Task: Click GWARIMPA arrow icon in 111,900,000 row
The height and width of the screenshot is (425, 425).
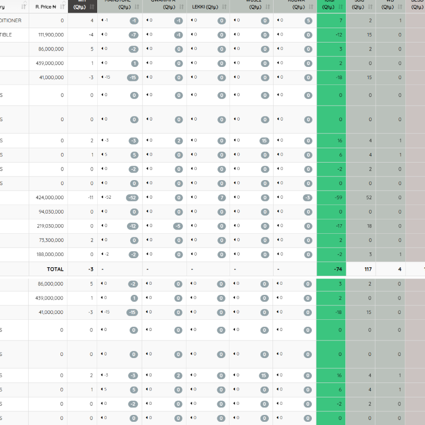Action: [148, 35]
